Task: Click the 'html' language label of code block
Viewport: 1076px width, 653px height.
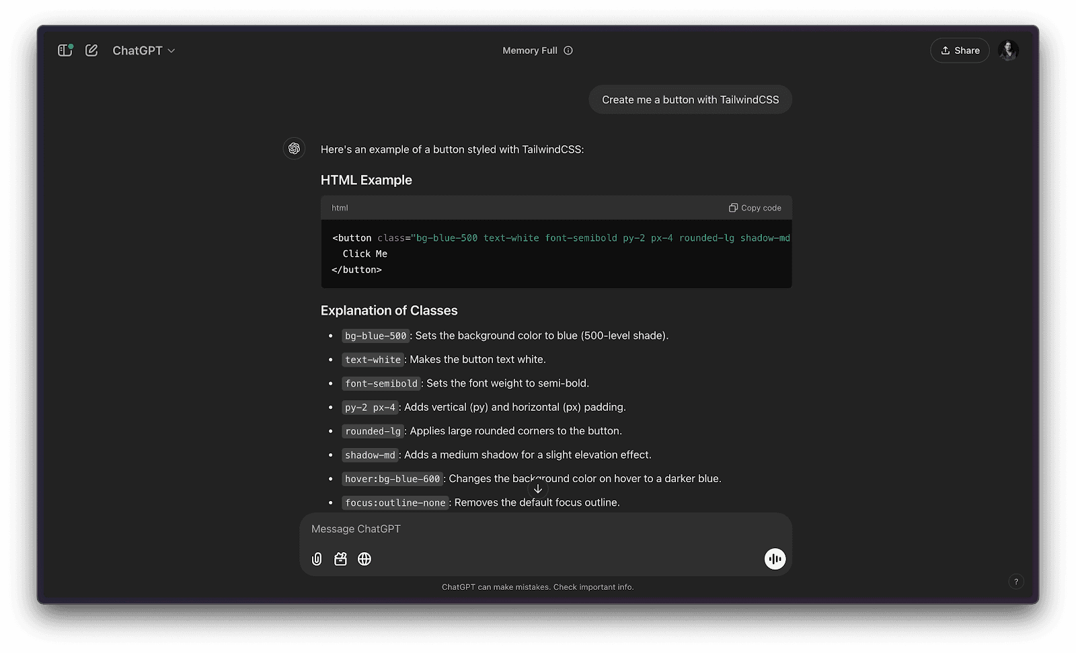Action: click(x=340, y=208)
